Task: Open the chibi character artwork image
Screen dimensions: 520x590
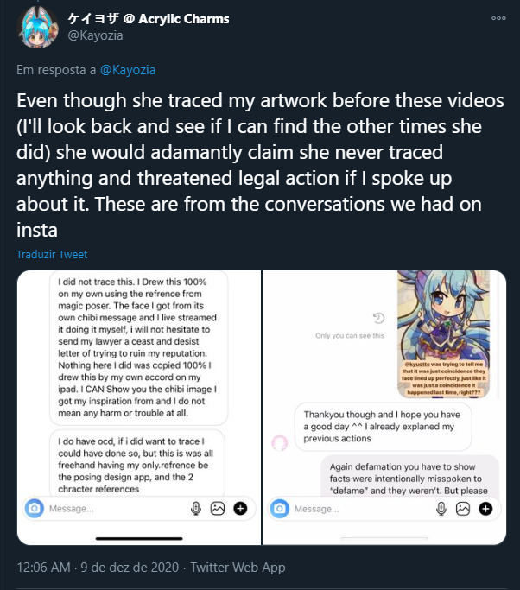Action: (444, 333)
